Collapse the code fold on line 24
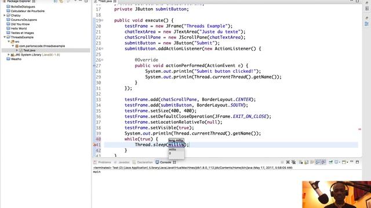Image resolution: width=371 pixels, height=208 pixels. point(103,49)
